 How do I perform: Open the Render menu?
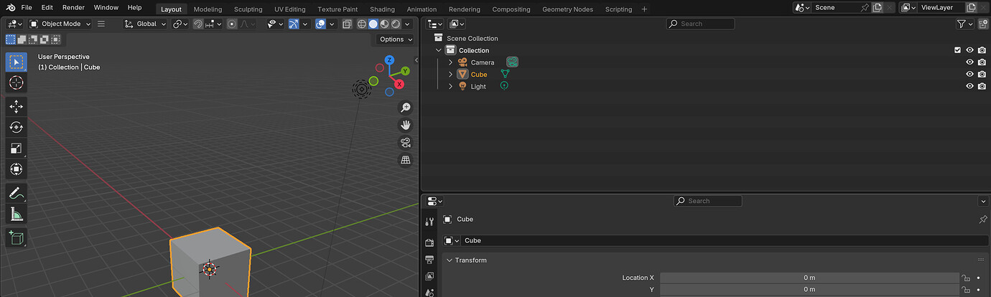(x=73, y=7)
